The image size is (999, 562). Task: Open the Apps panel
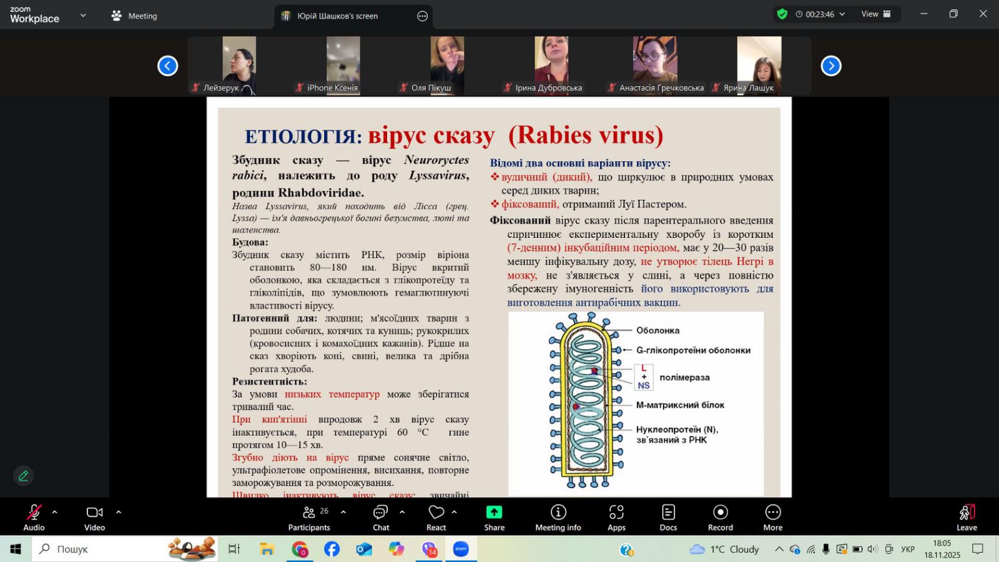[x=616, y=518]
